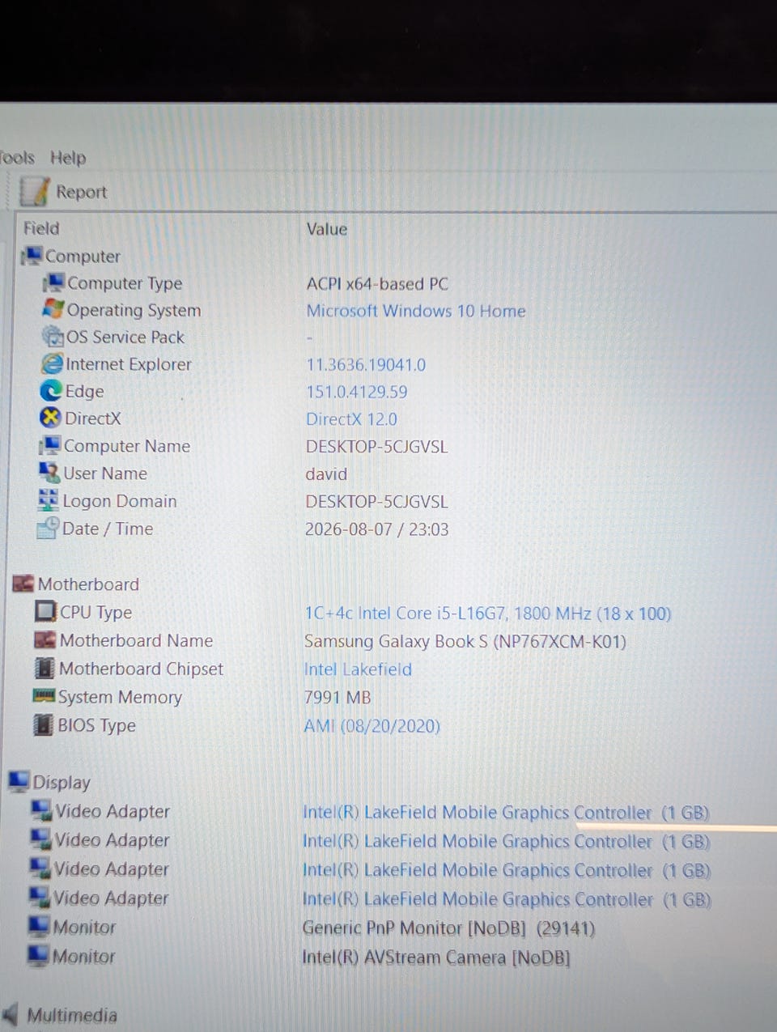The image size is (777, 1032).
Task: Click the Computer section icon
Action: pos(32,256)
